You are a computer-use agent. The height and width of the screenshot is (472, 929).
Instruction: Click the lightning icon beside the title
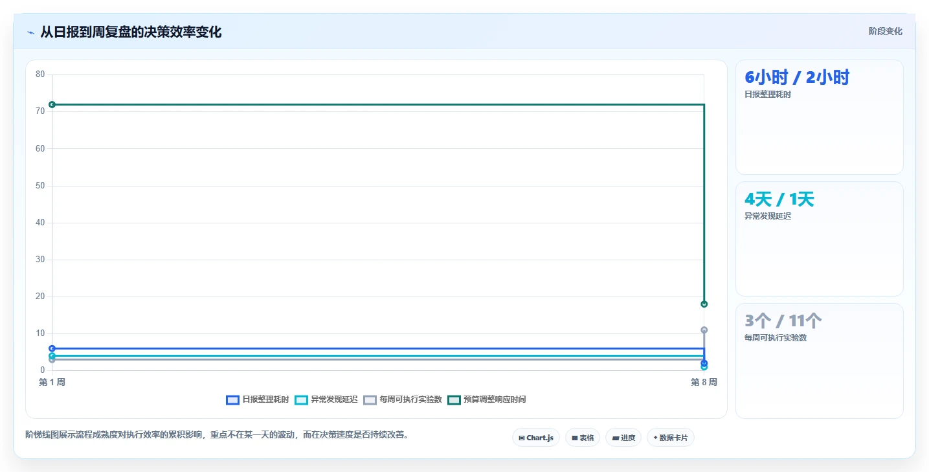click(31, 32)
